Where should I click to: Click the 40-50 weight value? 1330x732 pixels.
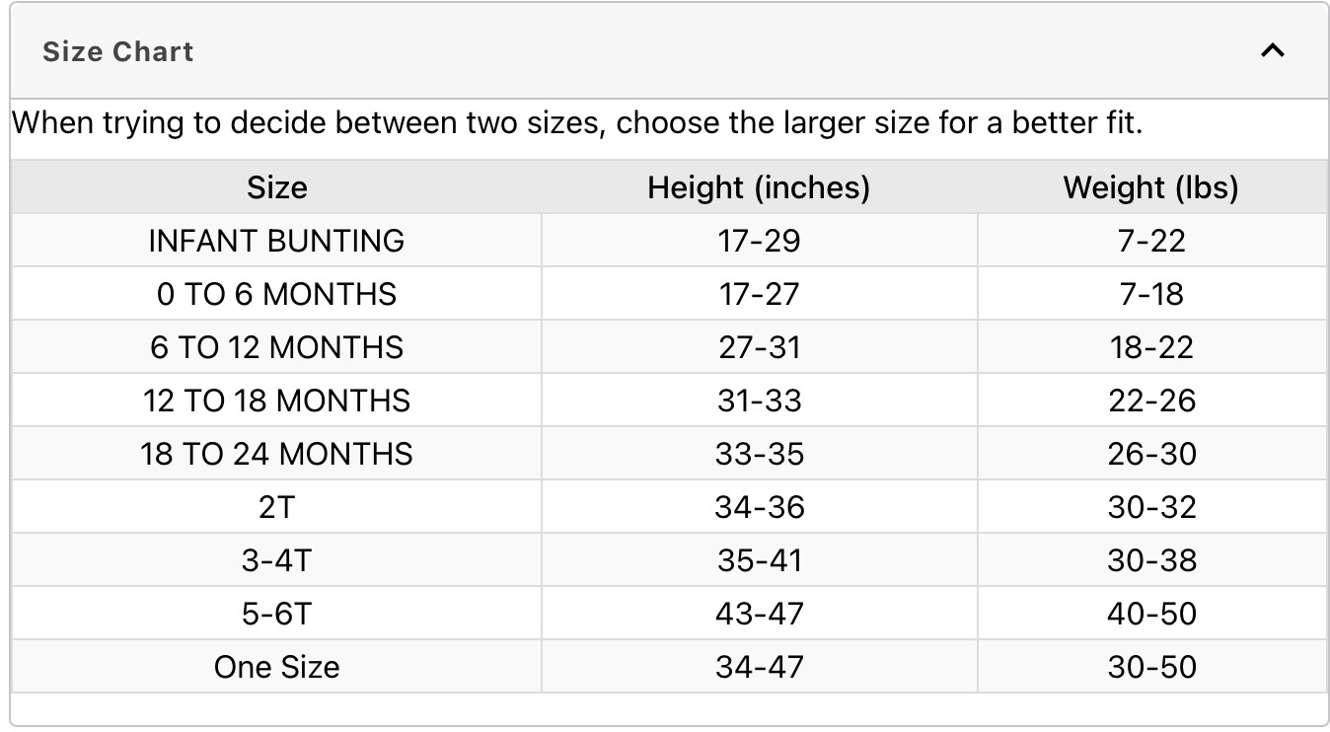point(1151,614)
